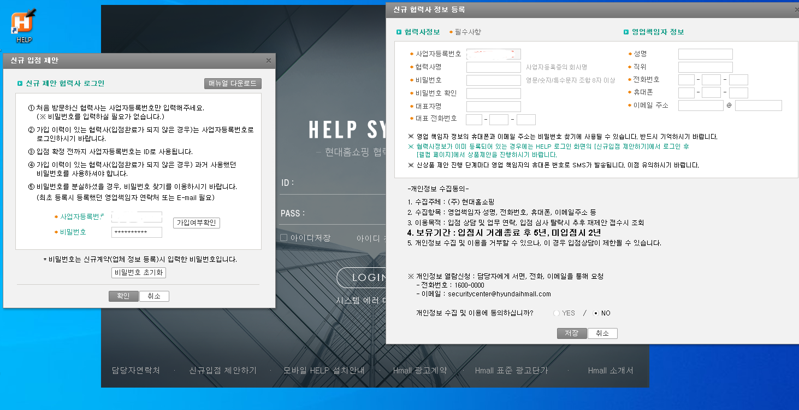Focus the 직위 input field
799x410 pixels.
pos(706,67)
